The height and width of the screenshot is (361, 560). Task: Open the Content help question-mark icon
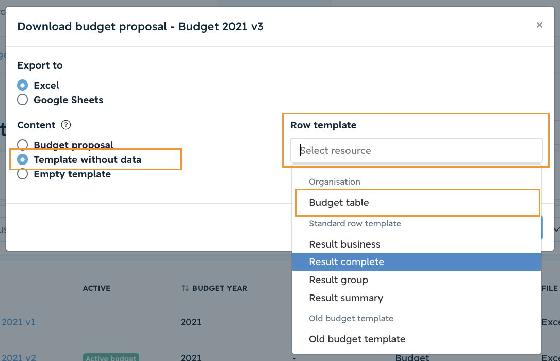[x=65, y=125]
